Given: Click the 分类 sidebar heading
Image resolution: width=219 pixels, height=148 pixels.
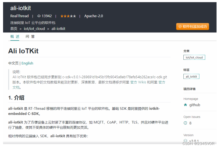Looking at the screenshot, I should (x=186, y=51).
